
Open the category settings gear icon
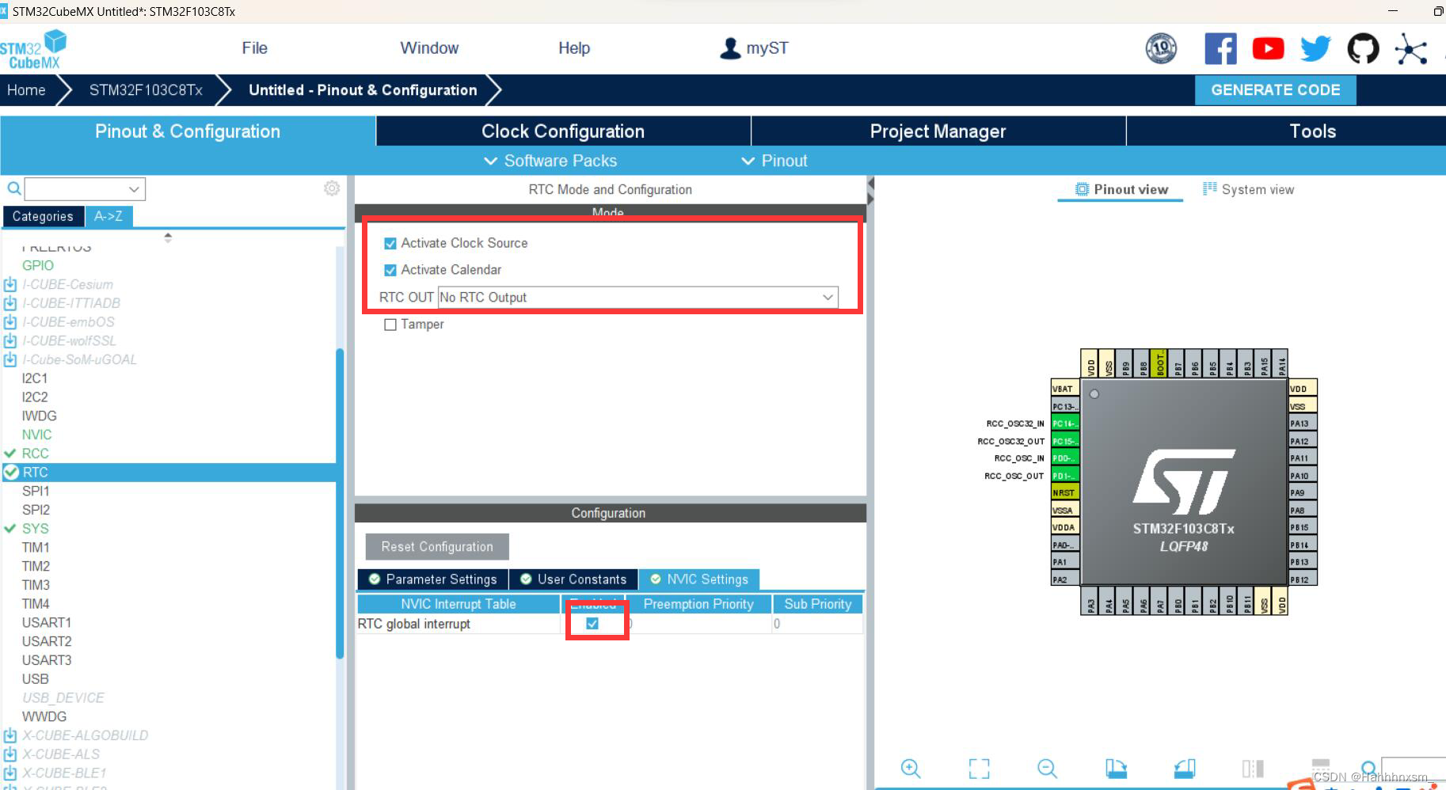click(332, 188)
